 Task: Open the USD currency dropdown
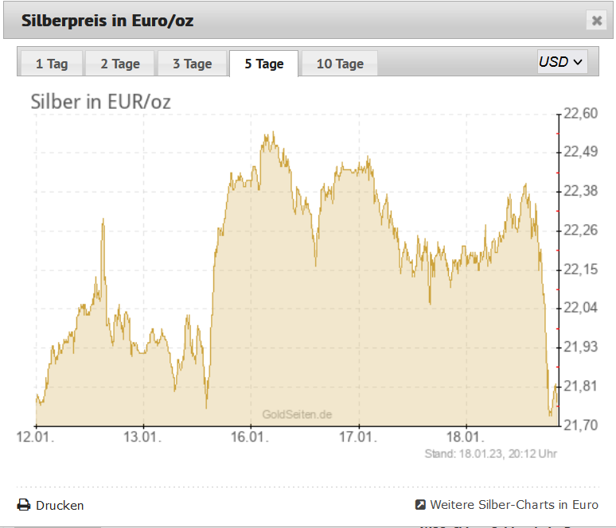pyautogui.click(x=563, y=62)
